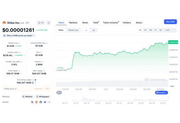Viewport: 180px width, 123px height.
Task: Click the Profile score progress bar
Action: click(39, 89)
